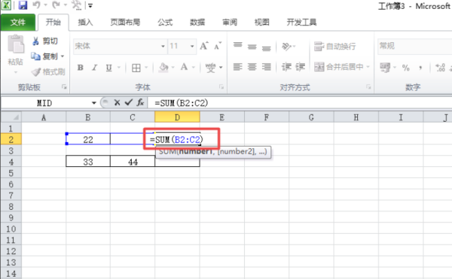Toggle Underline formatting
The image size is (452, 279).
pyautogui.click(x=108, y=67)
